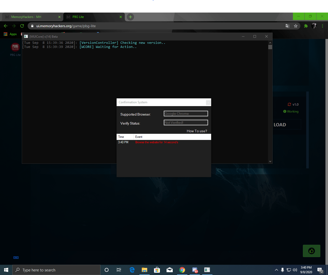Bookmark this page with the star
Image resolution: width=328 pixels, height=275 pixels.
296,26
